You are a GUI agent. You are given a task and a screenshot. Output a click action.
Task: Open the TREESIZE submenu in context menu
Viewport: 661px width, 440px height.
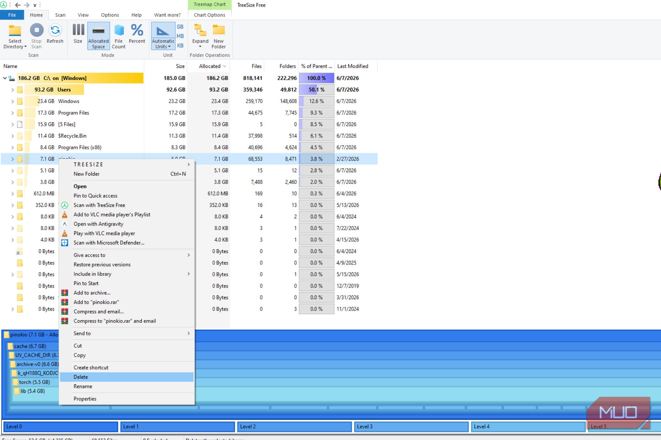tap(127, 164)
